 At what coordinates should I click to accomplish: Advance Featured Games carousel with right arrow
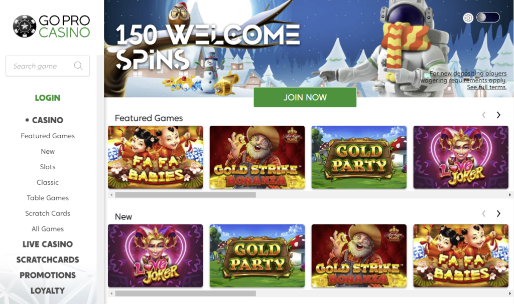[x=498, y=115]
